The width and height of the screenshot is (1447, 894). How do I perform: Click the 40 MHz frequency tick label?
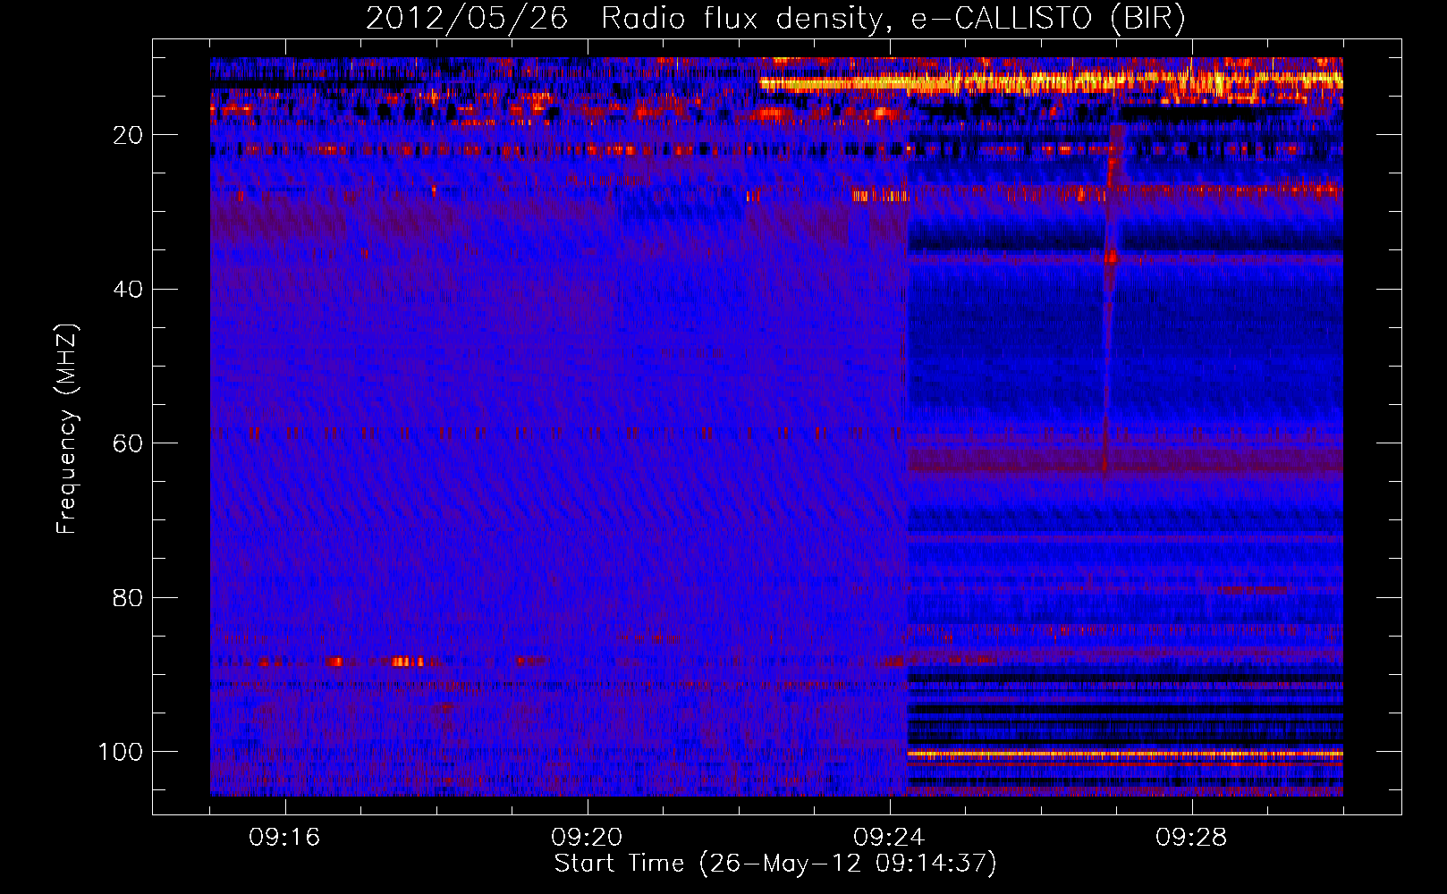[x=127, y=289]
